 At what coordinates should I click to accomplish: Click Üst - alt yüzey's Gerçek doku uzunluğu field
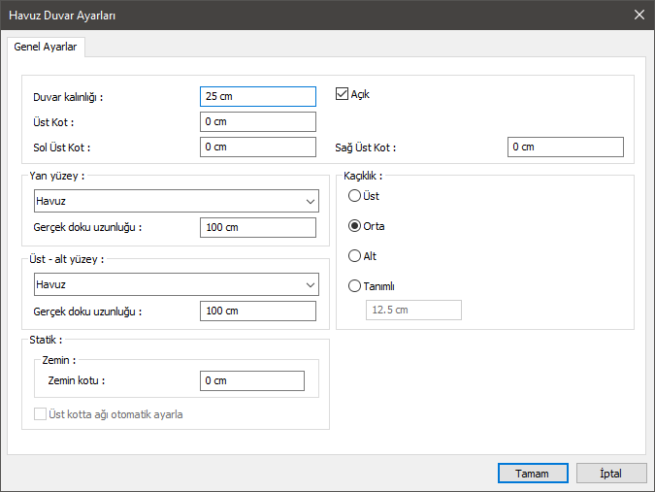[x=257, y=311]
